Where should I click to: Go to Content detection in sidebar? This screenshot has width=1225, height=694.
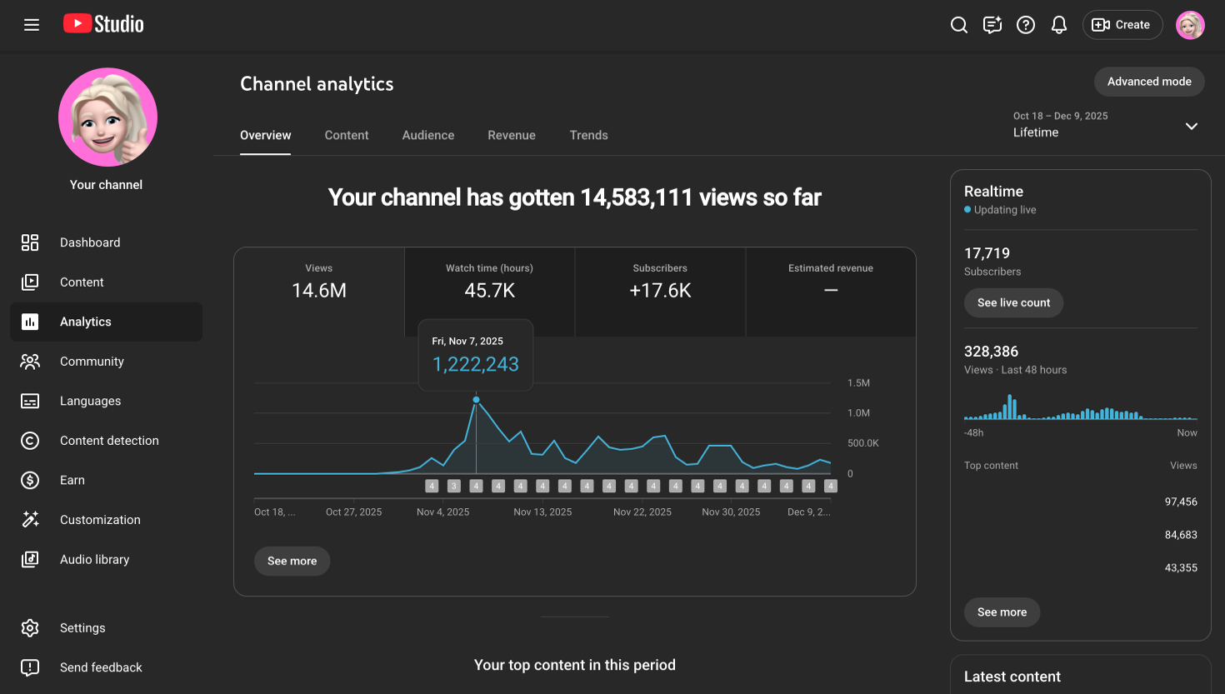pyautogui.click(x=109, y=441)
